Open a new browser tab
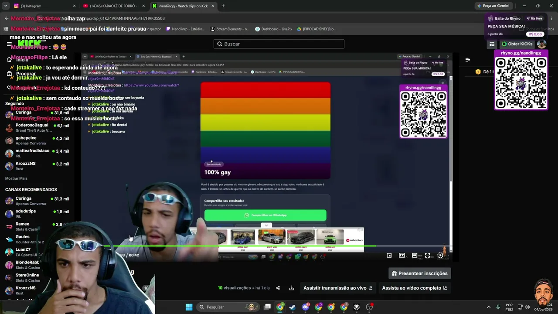This screenshot has width=558, height=314. coord(223,6)
